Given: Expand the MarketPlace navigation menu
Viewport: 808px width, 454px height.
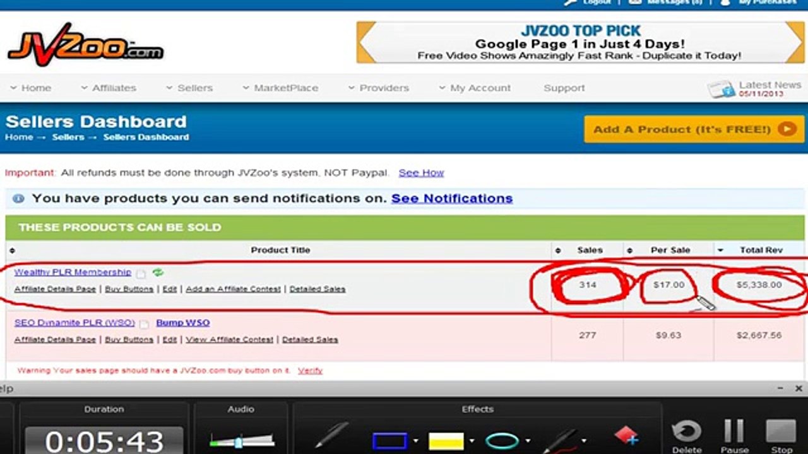Looking at the screenshot, I should pyautogui.click(x=280, y=88).
